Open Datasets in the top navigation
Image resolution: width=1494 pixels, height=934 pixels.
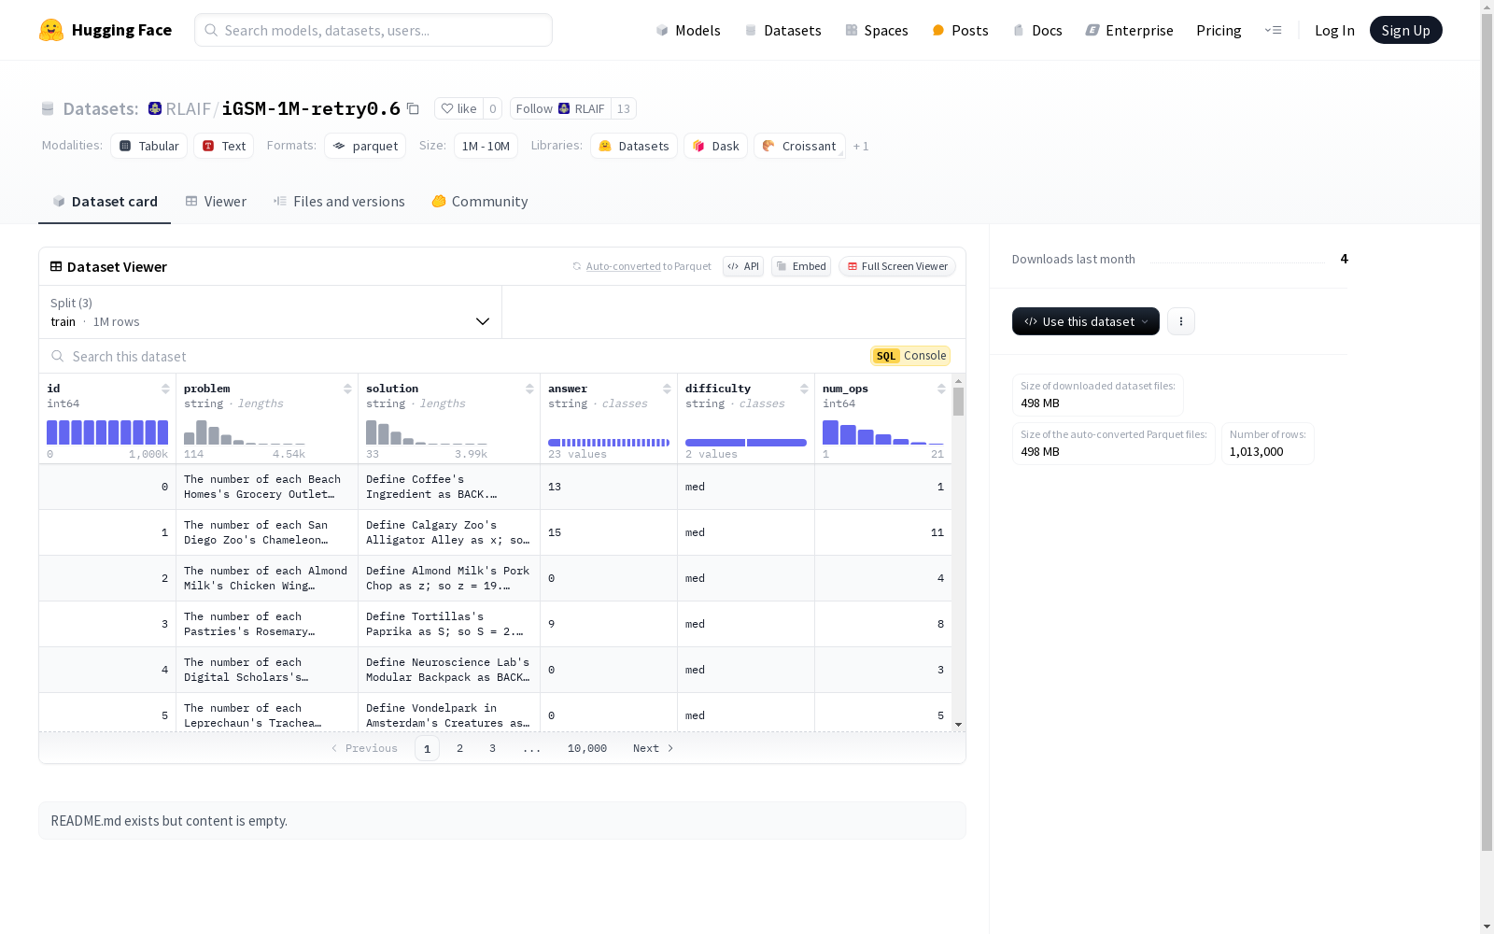782,30
